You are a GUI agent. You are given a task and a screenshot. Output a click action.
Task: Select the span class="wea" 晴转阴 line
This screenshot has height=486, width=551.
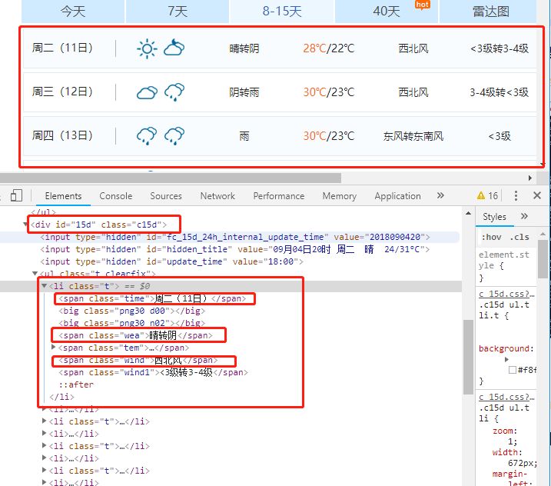(135, 335)
